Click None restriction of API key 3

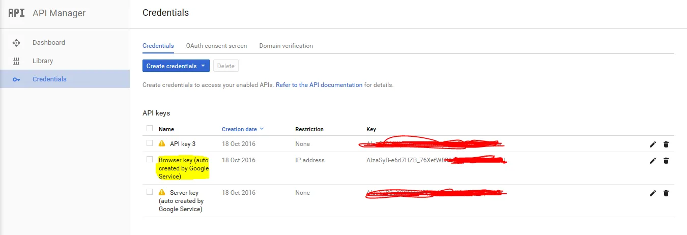(x=302, y=144)
